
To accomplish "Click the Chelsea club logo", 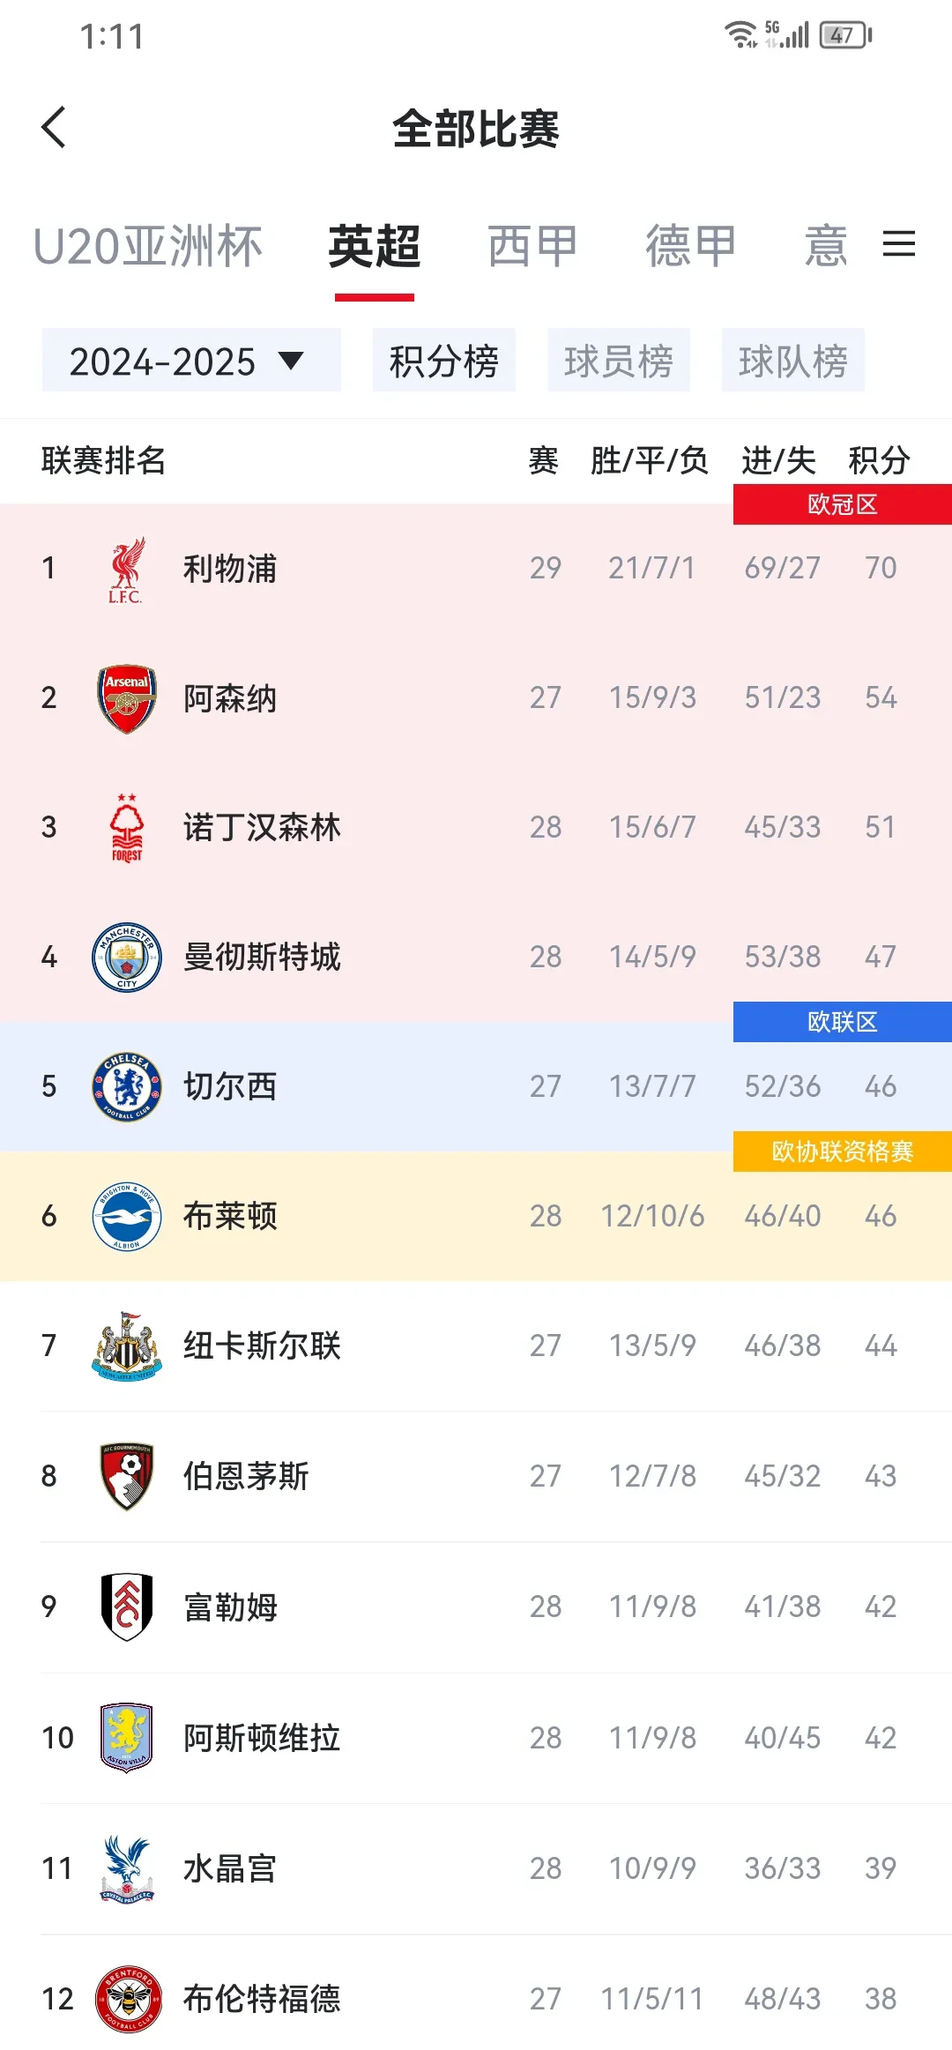I will click(x=126, y=1087).
